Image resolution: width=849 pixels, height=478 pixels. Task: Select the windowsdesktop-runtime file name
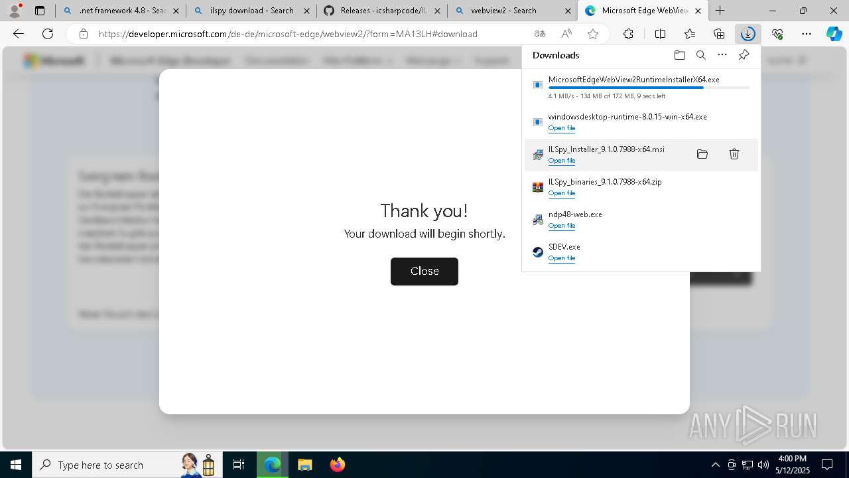[x=627, y=117]
